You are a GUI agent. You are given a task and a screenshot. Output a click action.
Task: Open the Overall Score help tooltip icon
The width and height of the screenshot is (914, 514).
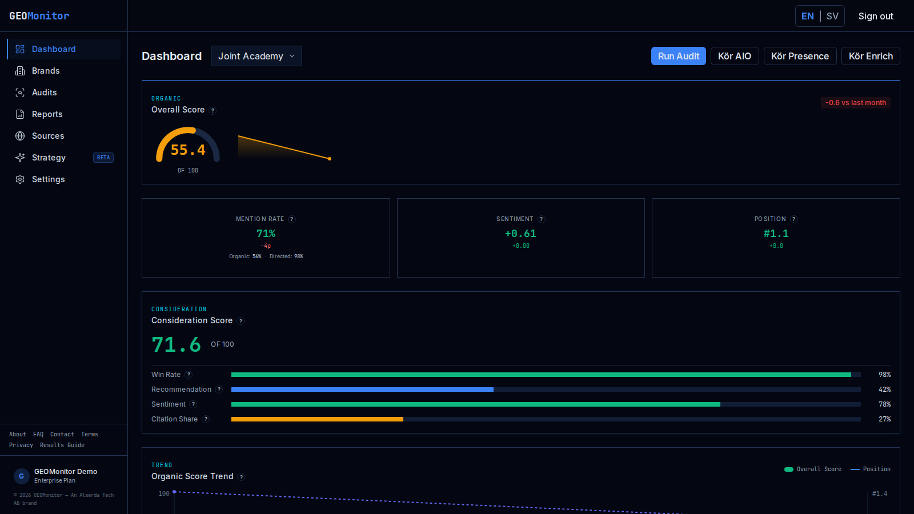pyautogui.click(x=213, y=111)
